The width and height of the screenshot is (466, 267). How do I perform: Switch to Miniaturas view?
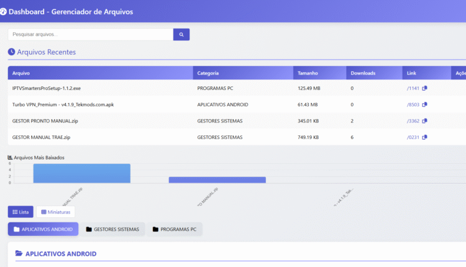pyautogui.click(x=55, y=212)
